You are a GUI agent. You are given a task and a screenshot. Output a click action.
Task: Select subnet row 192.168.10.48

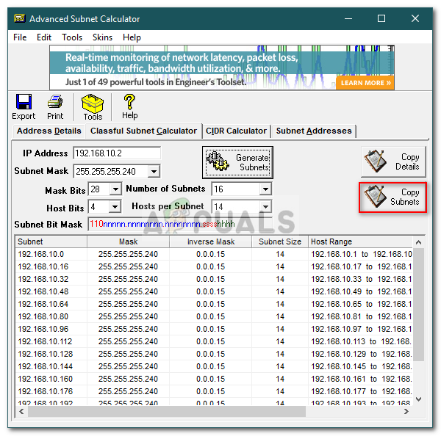tap(214, 291)
